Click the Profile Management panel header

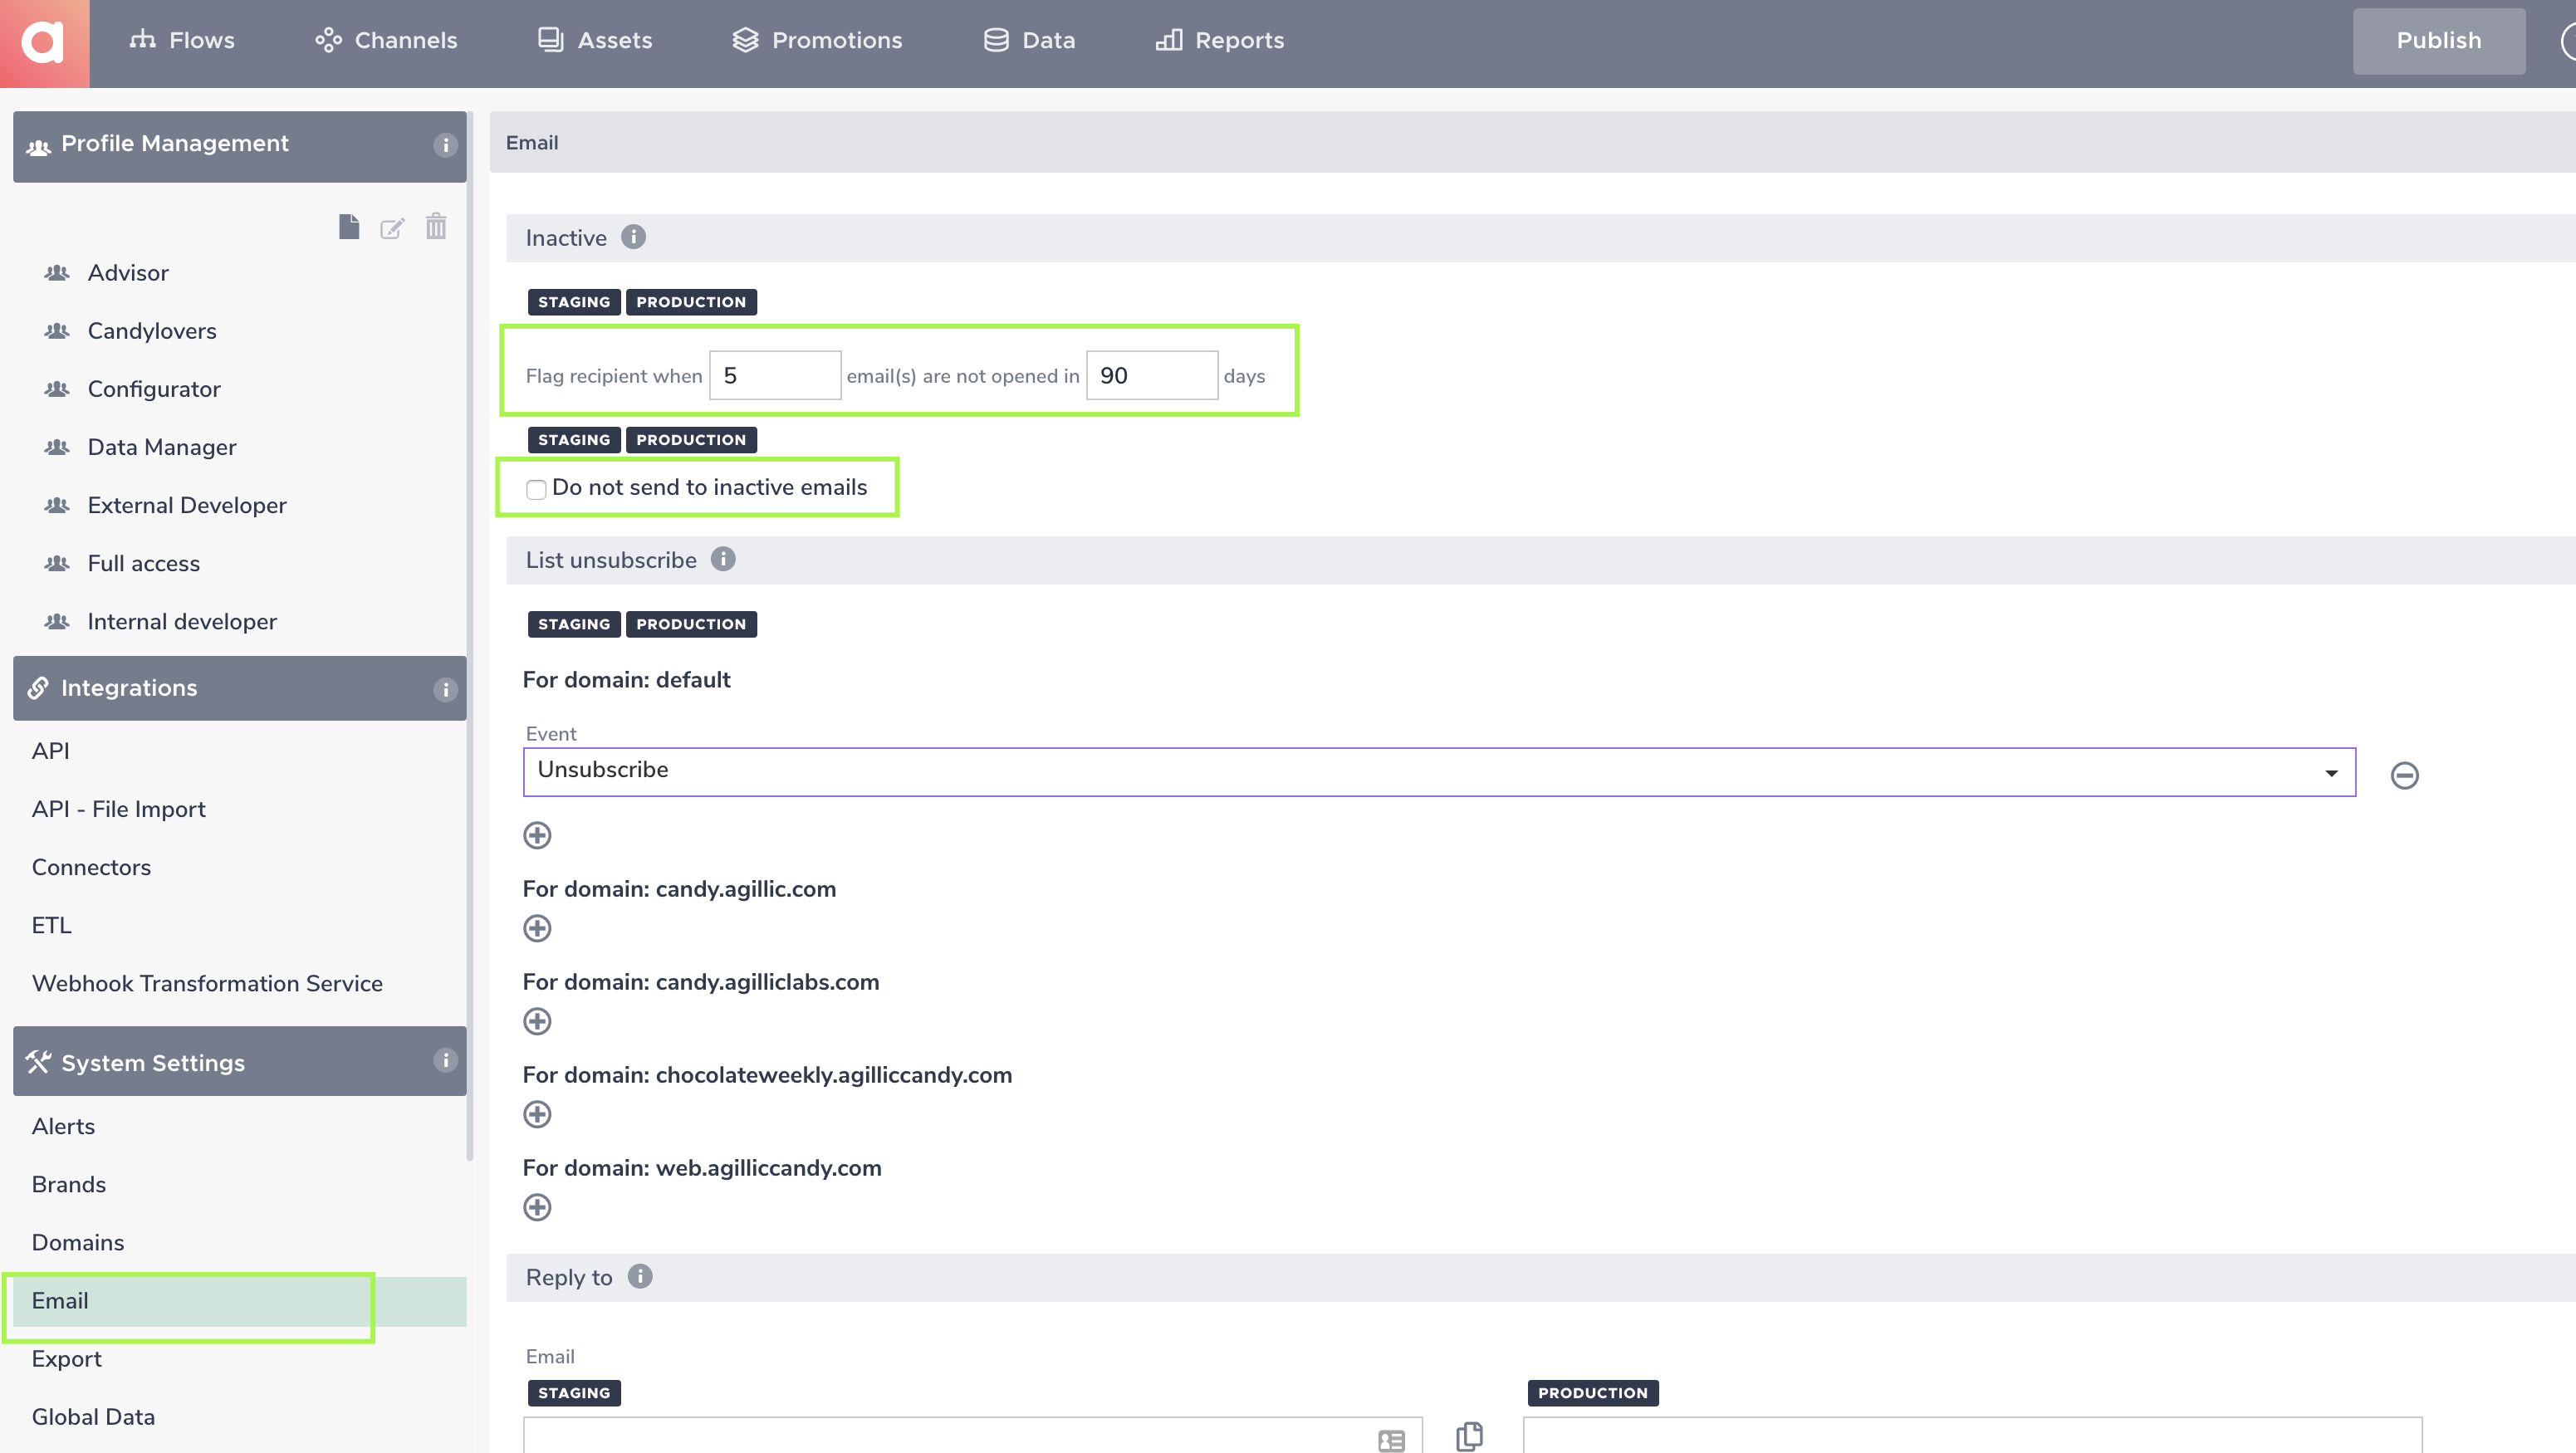[x=239, y=146]
